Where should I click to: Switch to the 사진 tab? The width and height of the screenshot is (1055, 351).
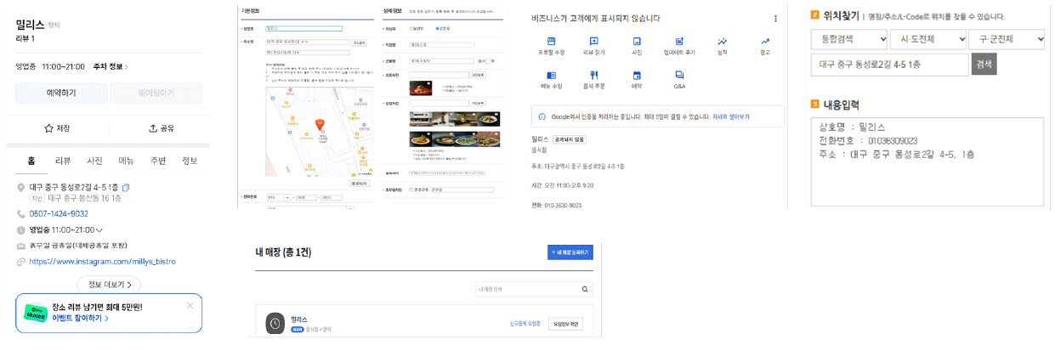tap(94, 161)
